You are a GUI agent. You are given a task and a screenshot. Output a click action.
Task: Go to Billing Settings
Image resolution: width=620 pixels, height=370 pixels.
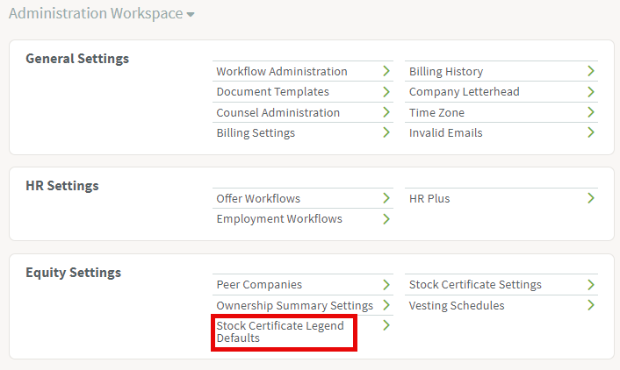(256, 133)
